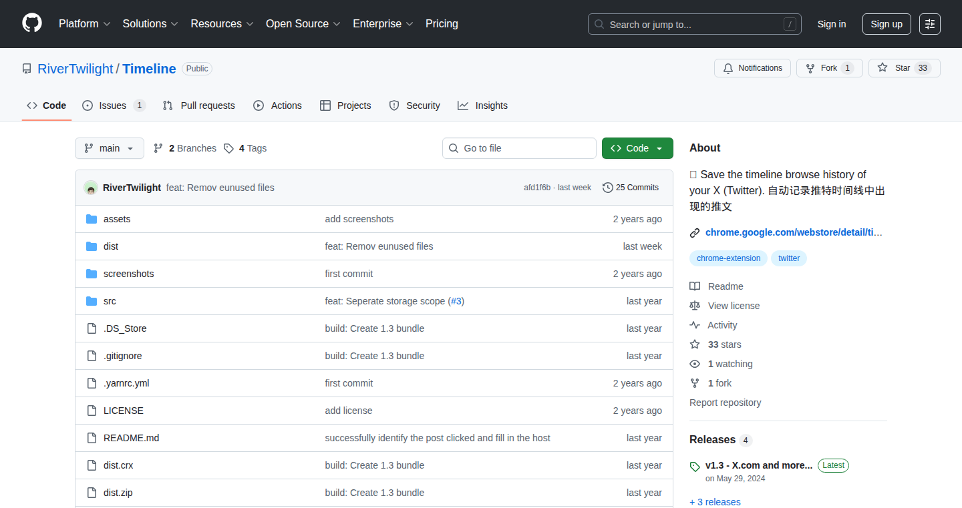Click the 33 stars link in About
Image resolution: width=962 pixels, height=508 pixels.
point(724,344)
